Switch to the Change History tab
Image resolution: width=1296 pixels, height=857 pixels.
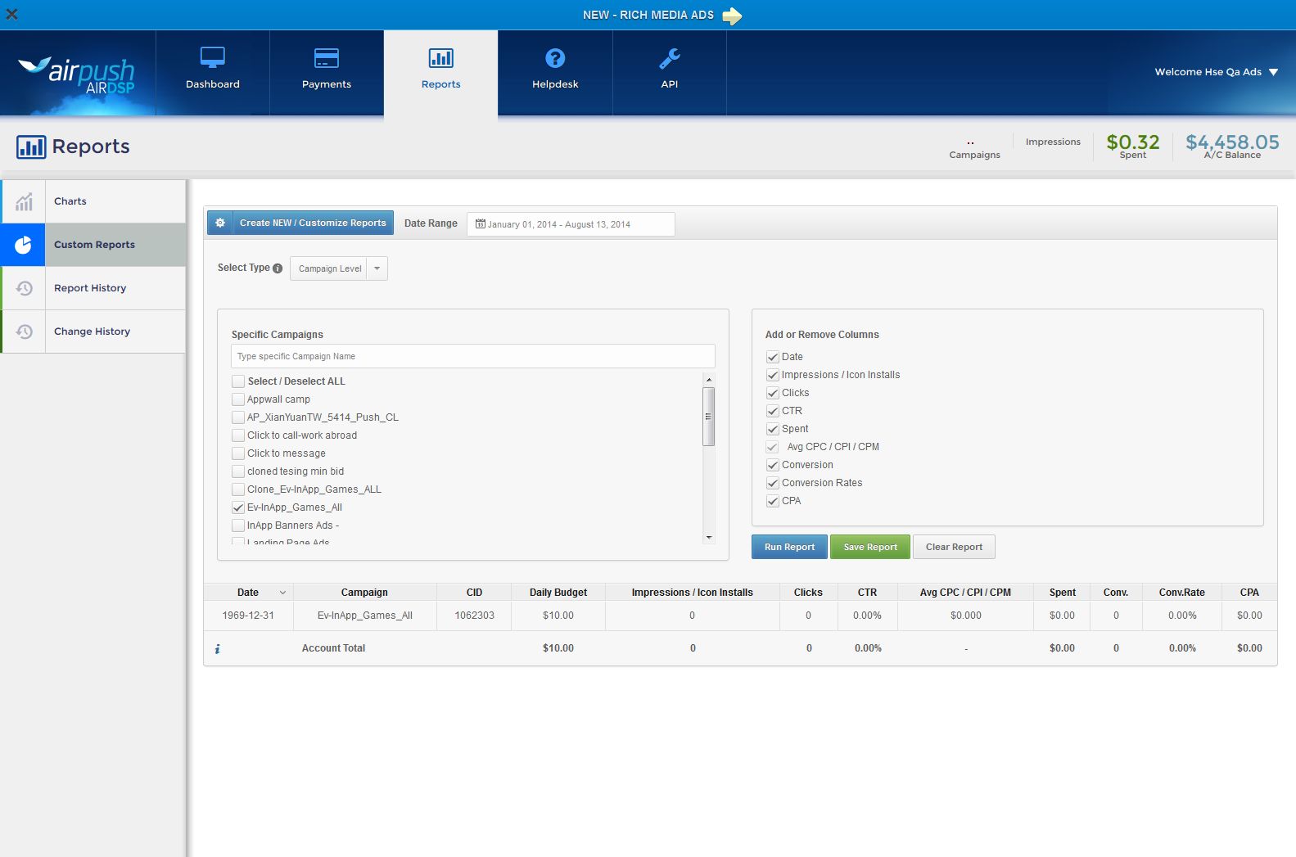[x=92, y=332]
